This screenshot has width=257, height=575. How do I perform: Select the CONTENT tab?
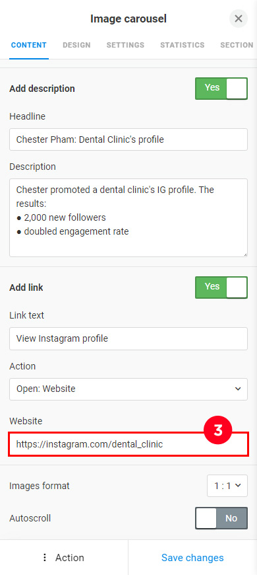coord(29,45)
